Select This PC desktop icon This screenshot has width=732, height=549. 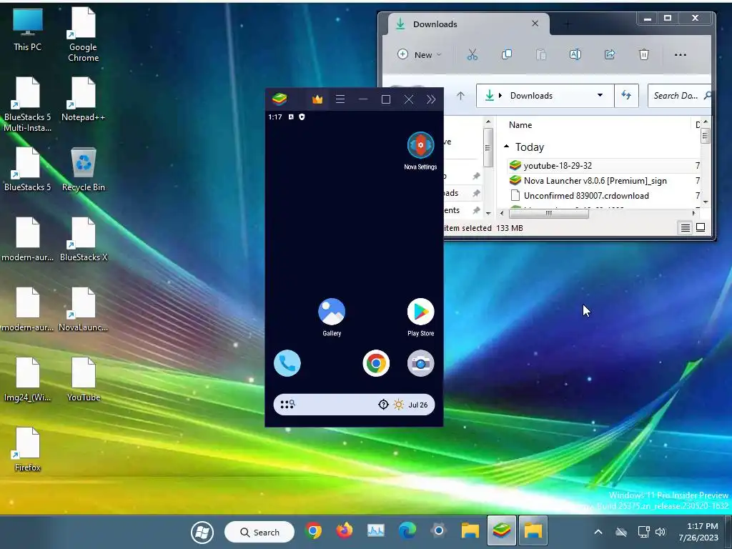click(x=28, y=29)
